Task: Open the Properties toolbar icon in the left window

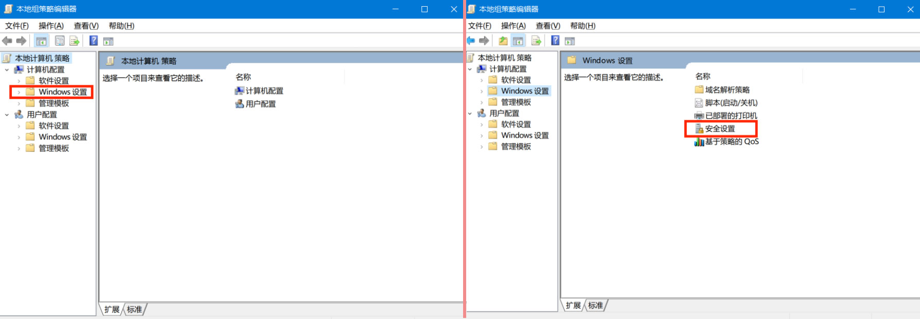Action: click(x=60, y=41)
